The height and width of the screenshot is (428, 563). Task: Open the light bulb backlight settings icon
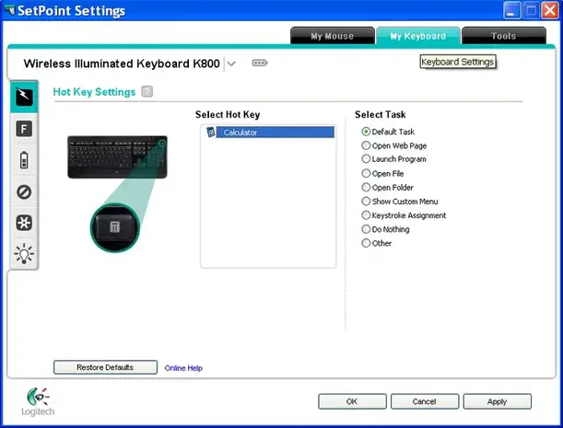click(23, 254)
